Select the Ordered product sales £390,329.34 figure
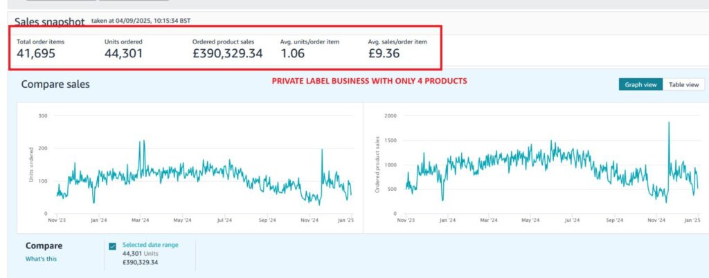Screen dimensions: 709x278 point(227,53)
